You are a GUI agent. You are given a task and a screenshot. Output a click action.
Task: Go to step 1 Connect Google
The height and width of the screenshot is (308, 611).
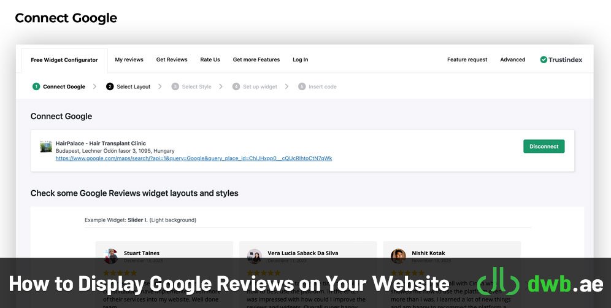click(x=59, y=87)
